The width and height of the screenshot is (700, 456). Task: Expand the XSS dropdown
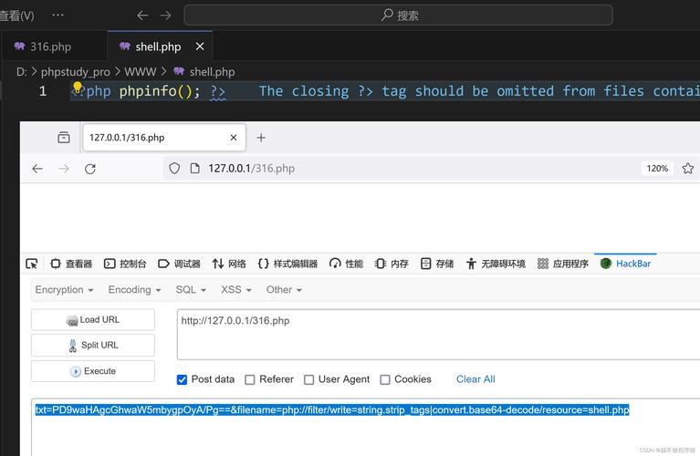236,290
